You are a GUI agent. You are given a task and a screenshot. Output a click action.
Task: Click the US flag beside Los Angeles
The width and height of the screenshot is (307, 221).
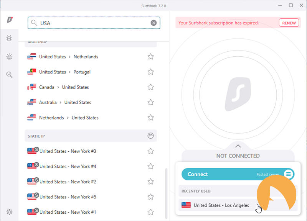[186, 205]
